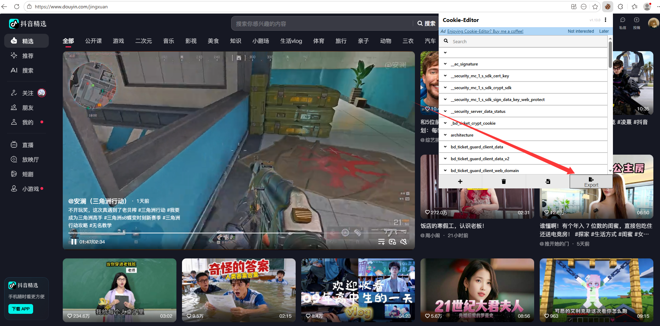
Task: Click the Cookie-Editor extension icon in toolbar
Action: [608, 7]
